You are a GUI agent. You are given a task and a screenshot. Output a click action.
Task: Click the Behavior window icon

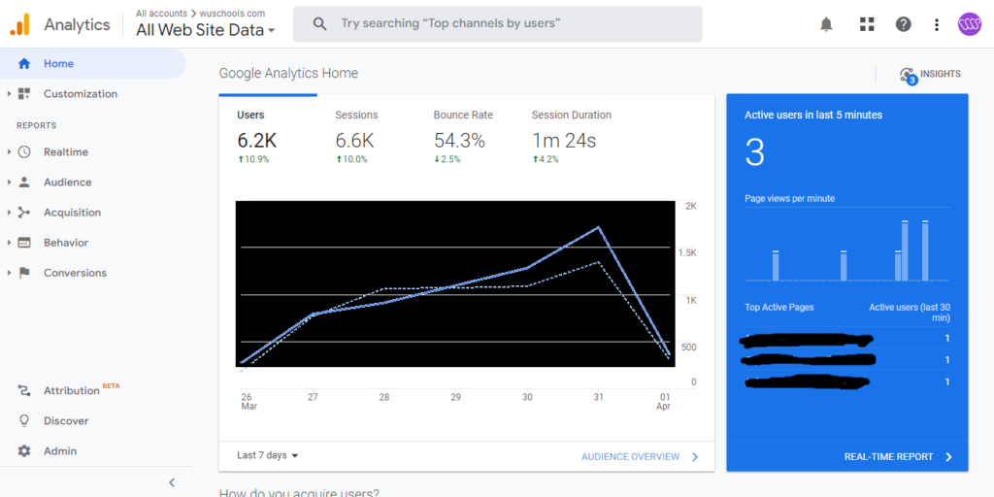pos(24,243)
